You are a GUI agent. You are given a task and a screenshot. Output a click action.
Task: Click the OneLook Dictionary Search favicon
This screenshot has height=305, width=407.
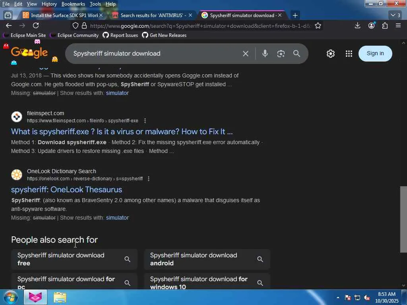17,175
